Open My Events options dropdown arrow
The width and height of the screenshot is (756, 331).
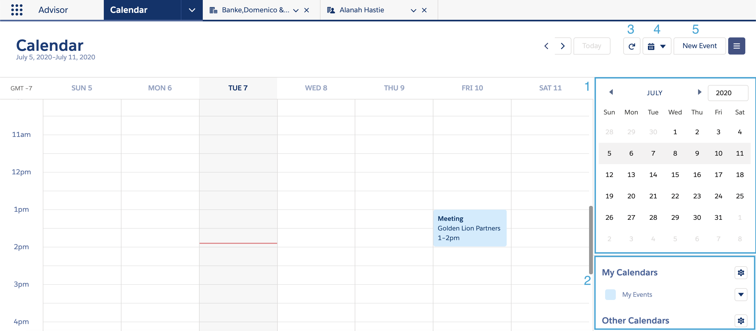pyautogui.click(x=741, y=294)
